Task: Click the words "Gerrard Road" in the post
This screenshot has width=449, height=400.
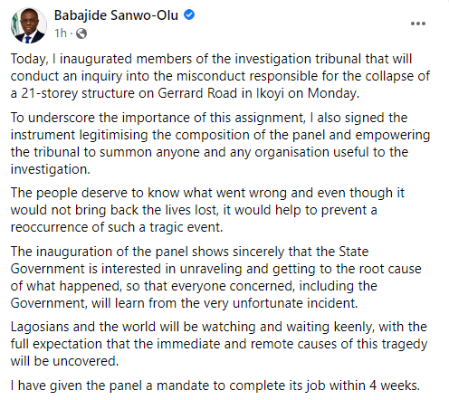Action: [x=197, y=93]
